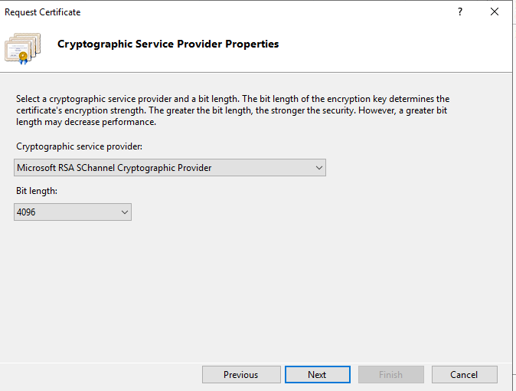Click the certificate icon in the header

23,47
